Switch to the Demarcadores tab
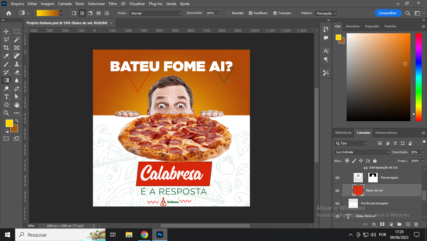The height and width of the screenshot is (241, 427). click(x=386, y=133)
